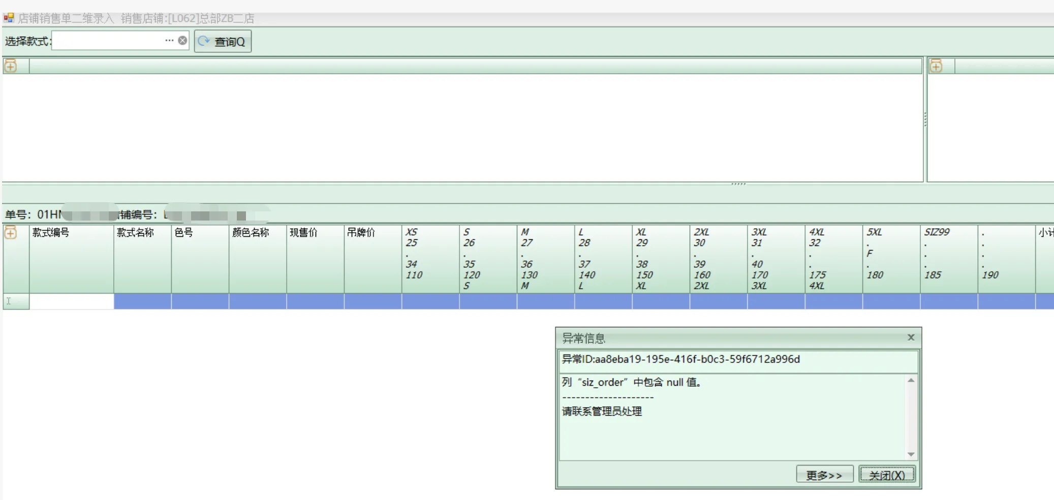Expand the upper-left grid with the plus icon
The image size is (1054, 500).
click(x=11, y=66)
